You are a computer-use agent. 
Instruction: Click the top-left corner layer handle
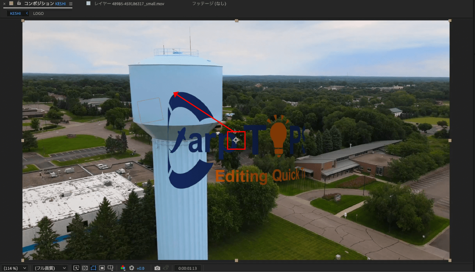tap(23, 21)
